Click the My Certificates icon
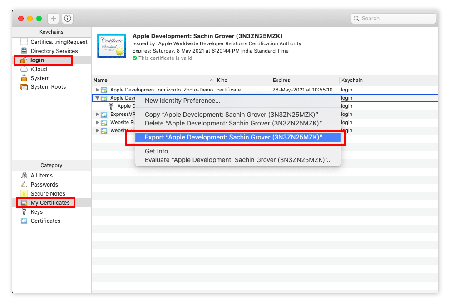This screenshot has width=449, height=302. pyautogui.click(x=25, y=202)
